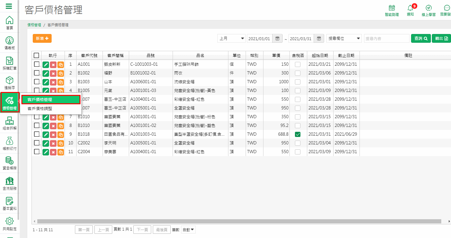451x238 pixels.
Task: Toggle 含稅否 for the 雨衣 row
Action: tap(298, 73)
